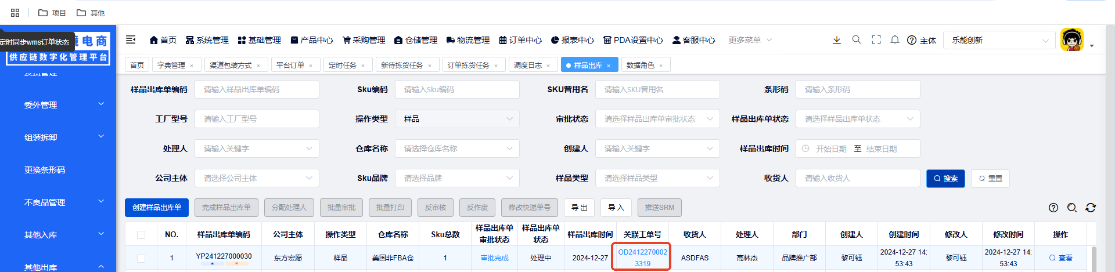Close the 渠道包装方式 tab
1115x272 pixels.
point(258,66)
